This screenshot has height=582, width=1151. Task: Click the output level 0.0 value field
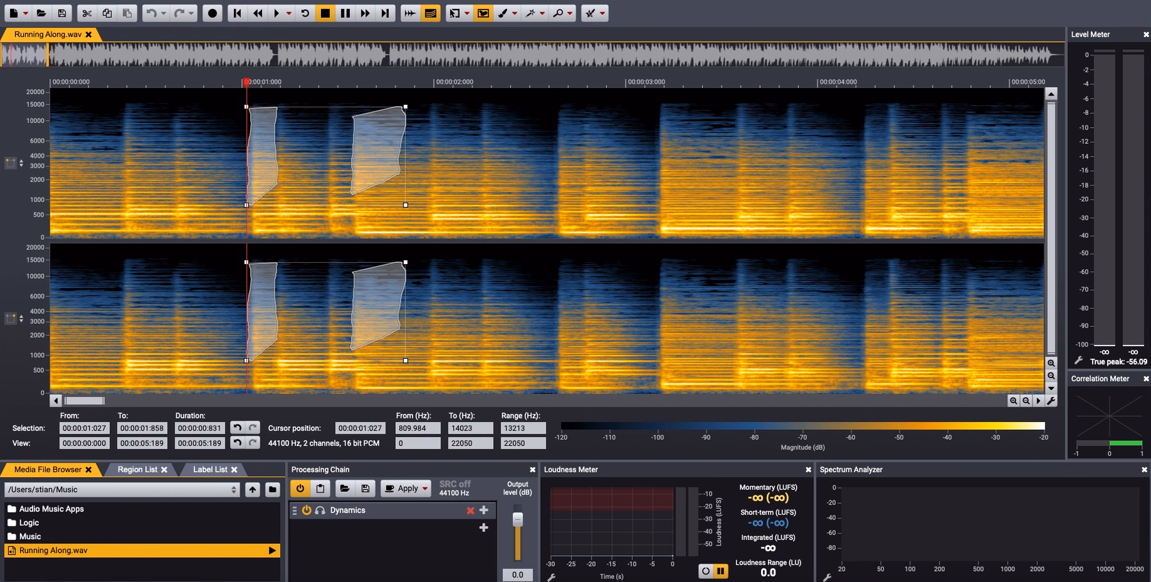pyautogui.click(x=517, y=575)
